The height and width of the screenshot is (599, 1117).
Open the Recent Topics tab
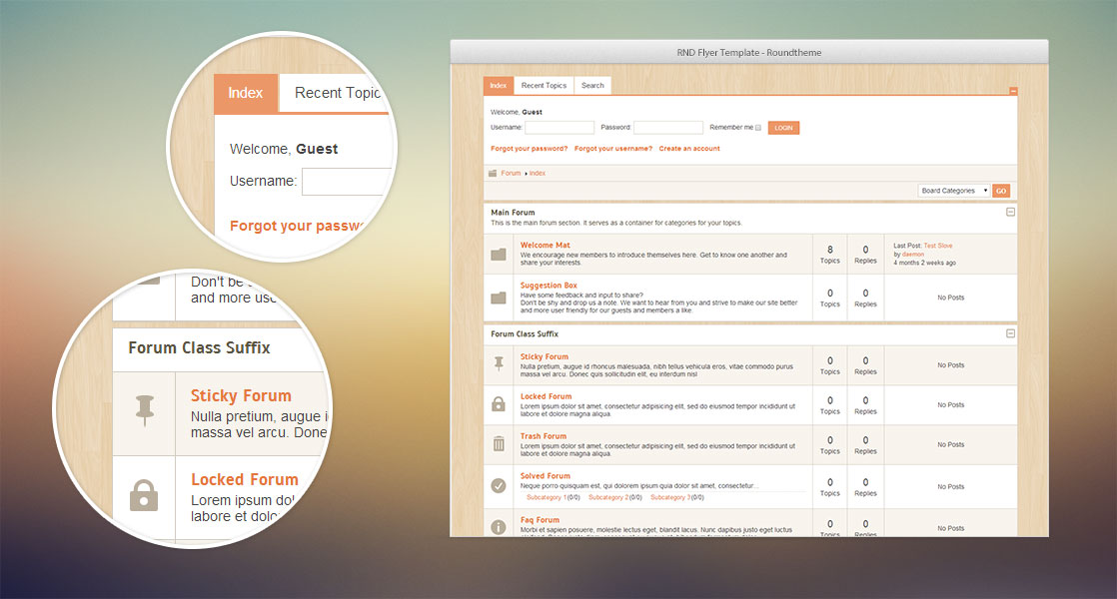point(544,86)
